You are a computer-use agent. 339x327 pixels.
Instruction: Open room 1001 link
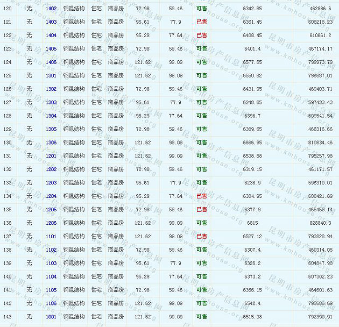coord(51,317)
